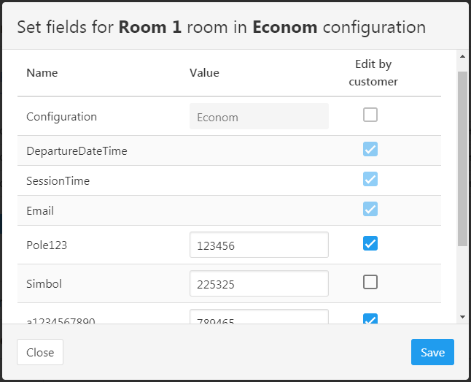Viewport: 471px width, 382px height.
Task: Click the Email row label
Action: click(40, 211)
